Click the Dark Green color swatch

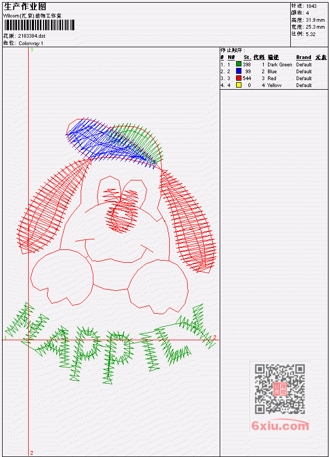click(x=239, y=64)
